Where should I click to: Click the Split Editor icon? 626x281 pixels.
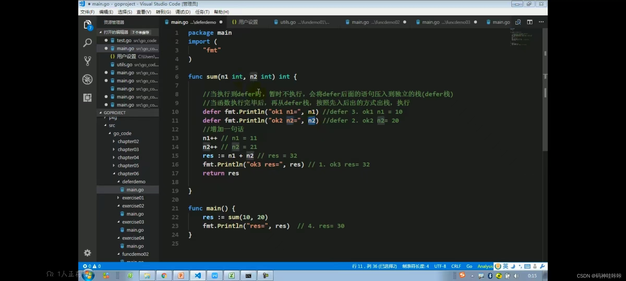point(530,22)
